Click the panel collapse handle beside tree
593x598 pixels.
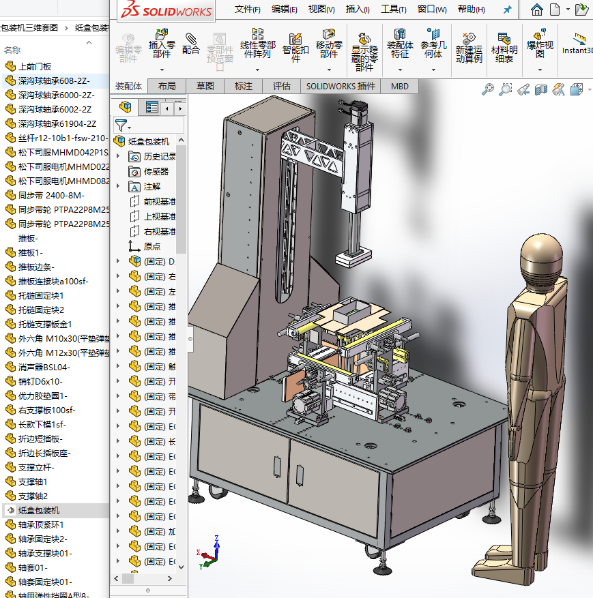(x=190, y=339)
